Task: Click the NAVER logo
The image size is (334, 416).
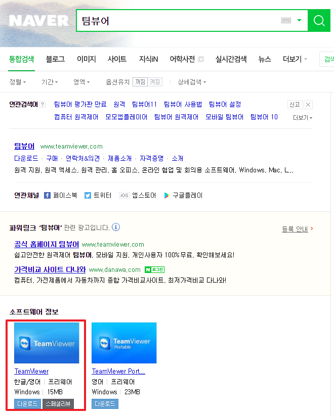Action: (x=39, y=21)
